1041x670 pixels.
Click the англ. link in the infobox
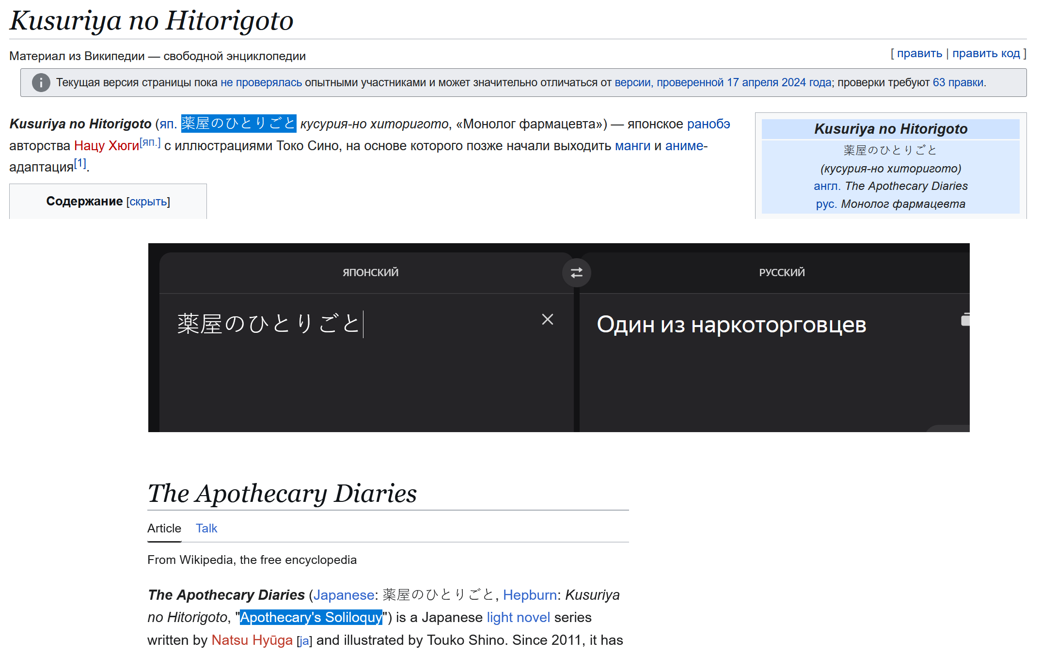point(827,186)
